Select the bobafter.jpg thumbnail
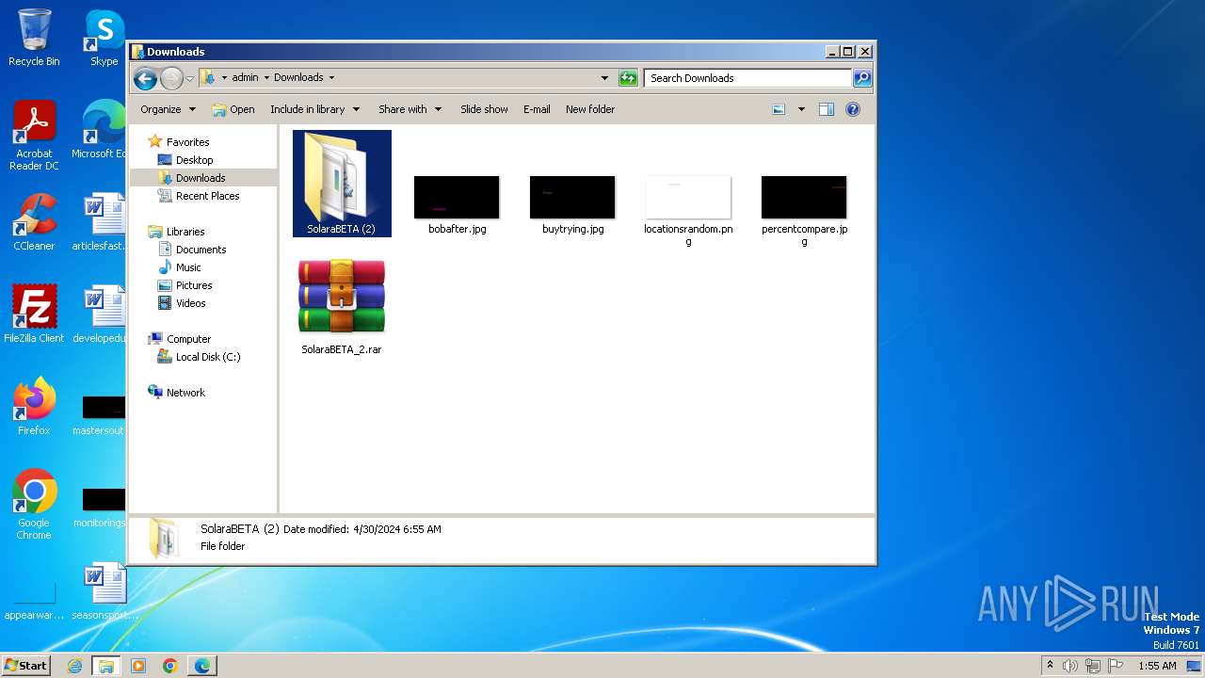This screenshot has height=678, width=1205. (x=457, y=197)
